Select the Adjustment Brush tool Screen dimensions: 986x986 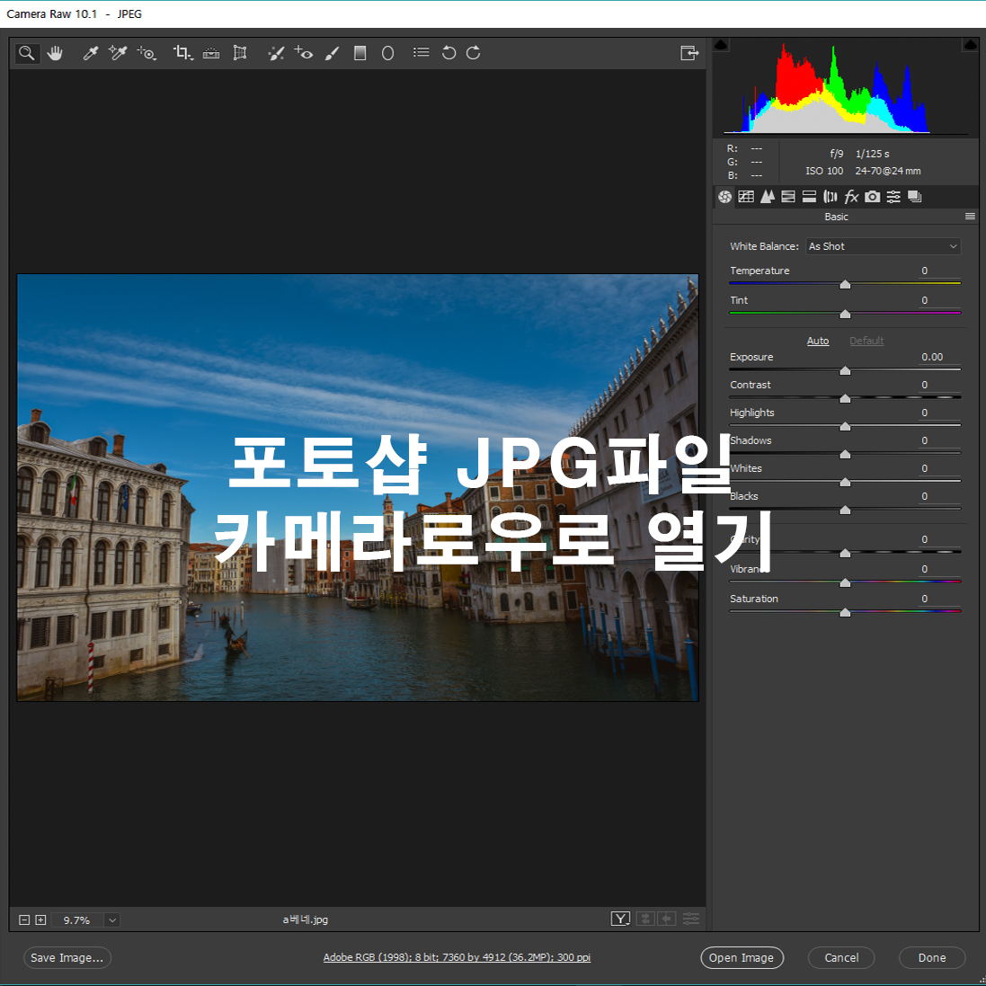[332, 53]
